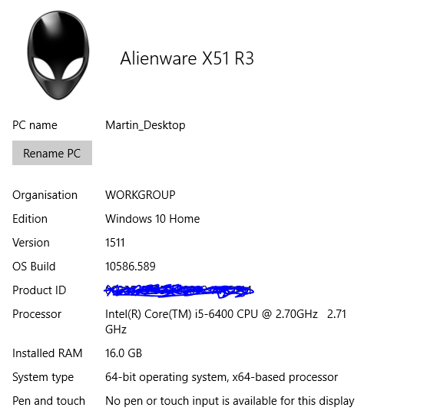Select the 16.0 GB RAM value
Viewport: 440px width, 414px height.
tap(124, 353)
